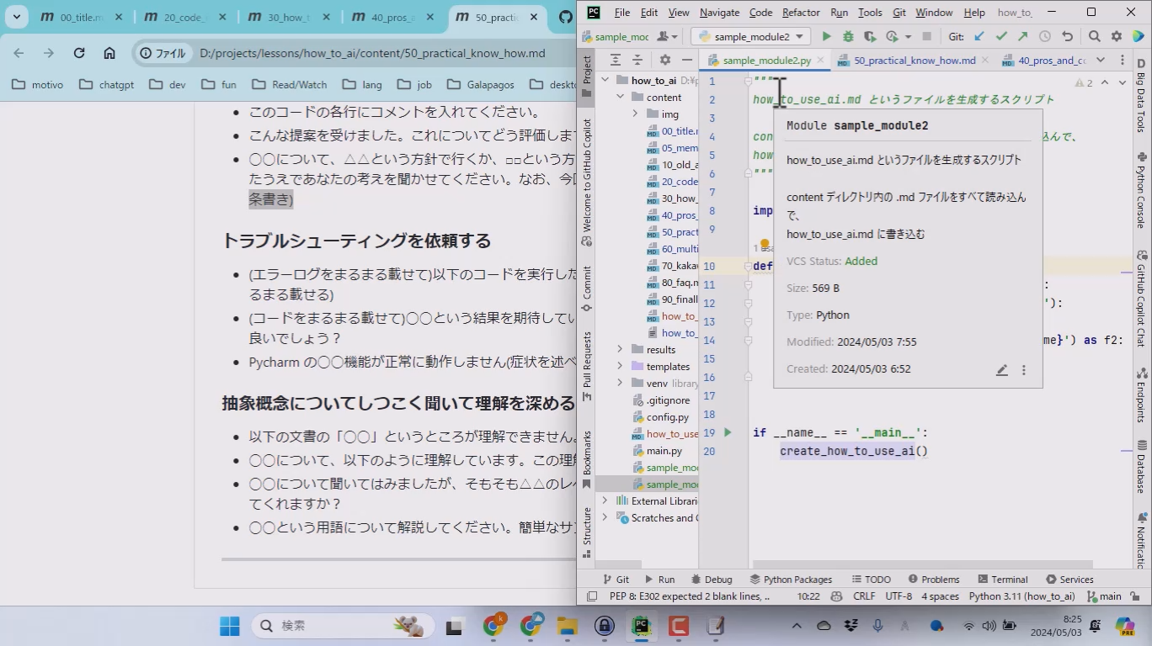The width and height of the screenshot is (1152, 646).
Task: Roll back changes with the undo arrow icon
Action: [x=1067, y=36]
